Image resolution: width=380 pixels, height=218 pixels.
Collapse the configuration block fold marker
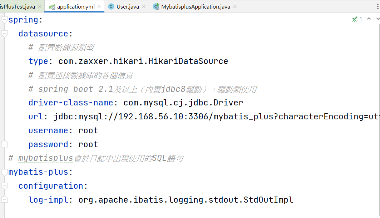pos(4,186)
